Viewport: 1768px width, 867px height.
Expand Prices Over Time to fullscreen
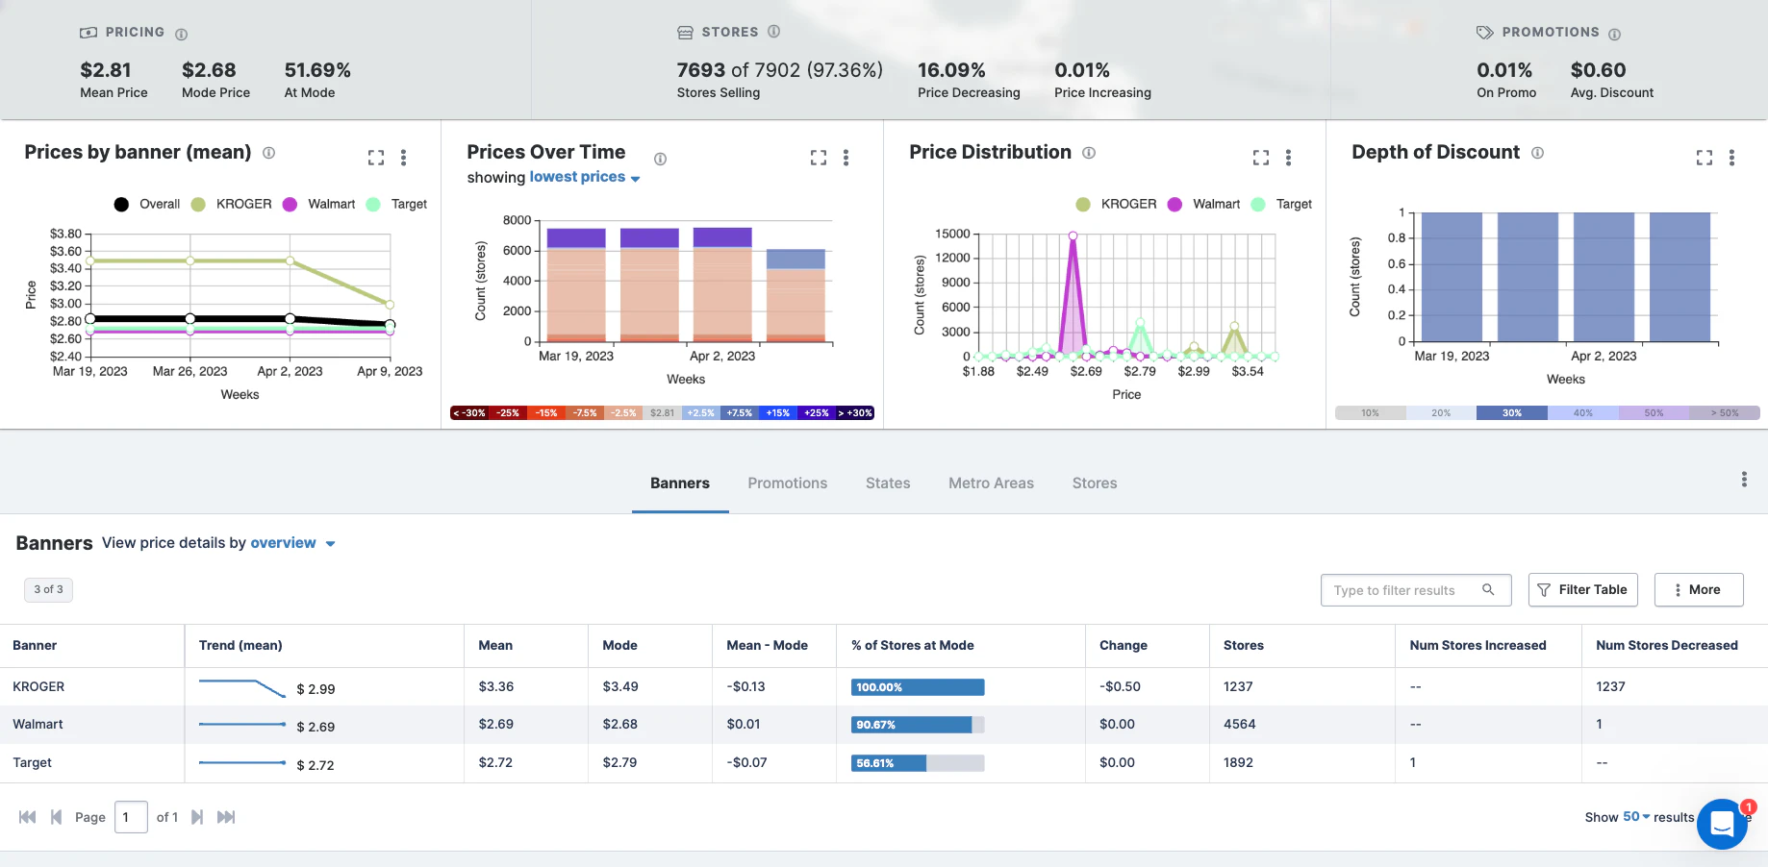click(x=818, y=157)
